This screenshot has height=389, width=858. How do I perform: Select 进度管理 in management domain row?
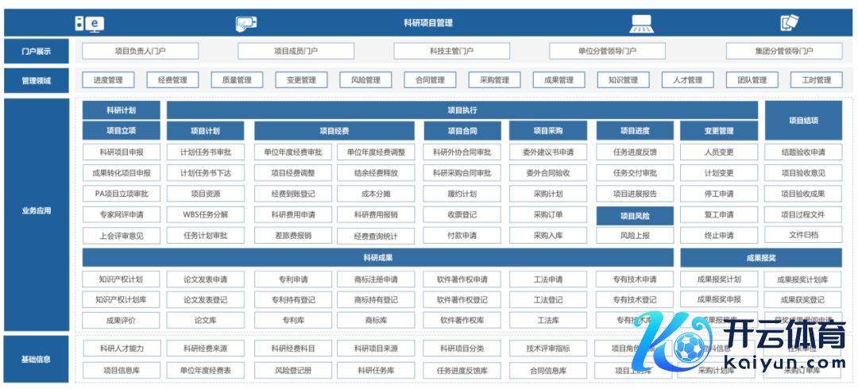(108, 80)
